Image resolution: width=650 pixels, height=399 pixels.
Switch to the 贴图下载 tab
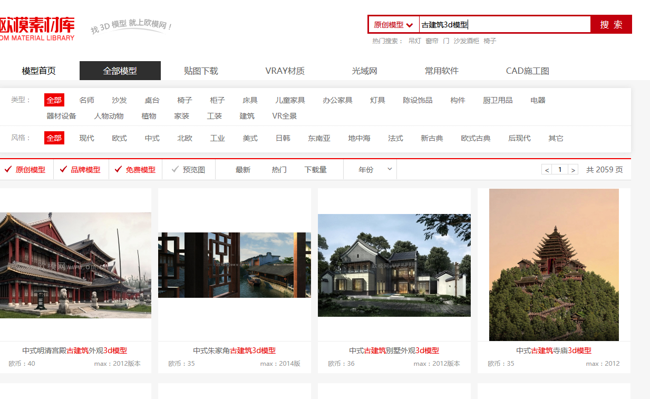coord(201,71)
